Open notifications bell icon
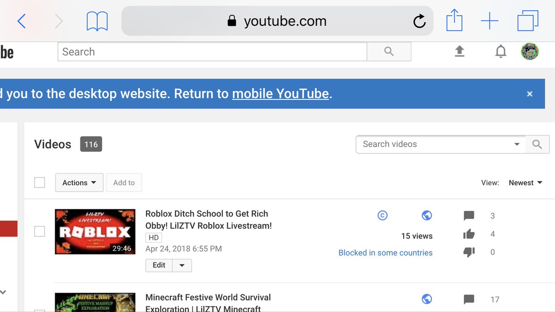 500,52
